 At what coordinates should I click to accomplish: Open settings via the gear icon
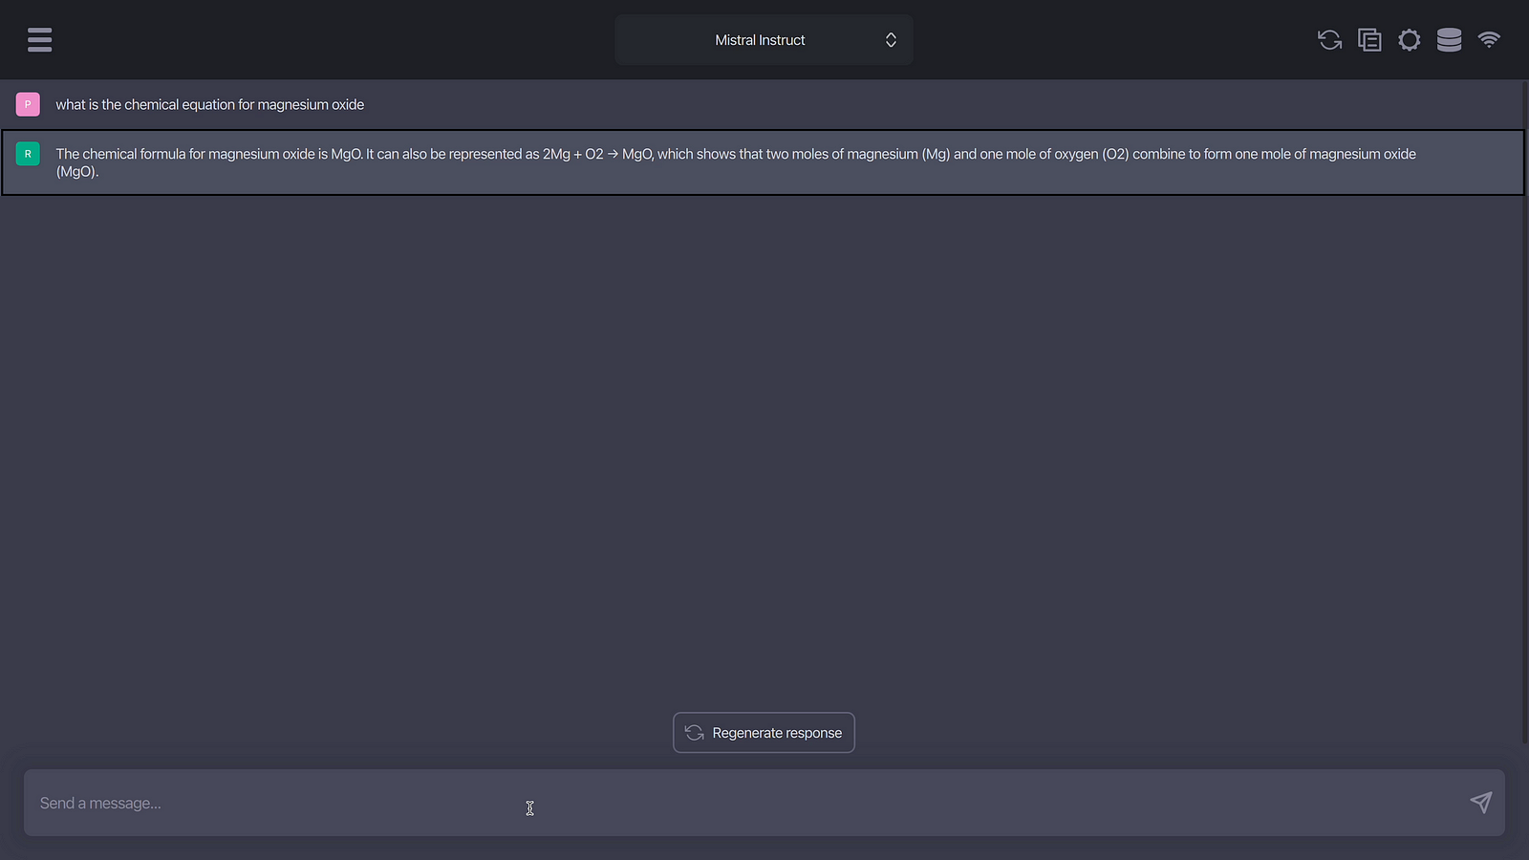point(1409,39)
